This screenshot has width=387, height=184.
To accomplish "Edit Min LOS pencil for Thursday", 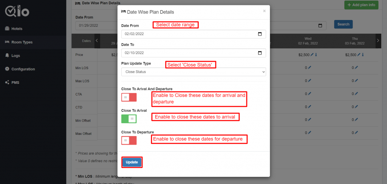I will click(356, 68).
